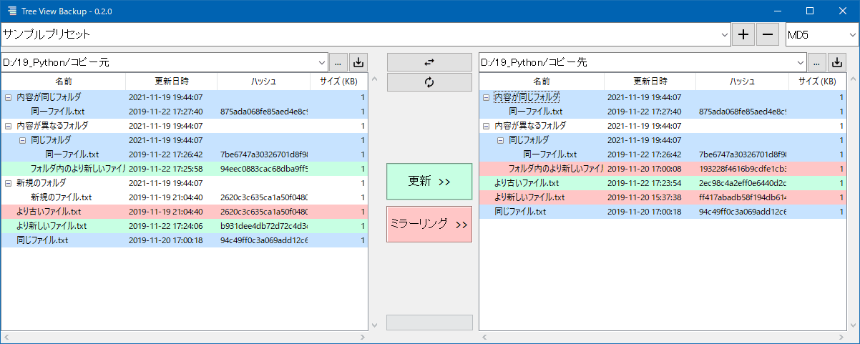Open the source path D:/19_Python/コピー元 dropdown
Screen dimensions: 860x344
(x=321, y=62)
